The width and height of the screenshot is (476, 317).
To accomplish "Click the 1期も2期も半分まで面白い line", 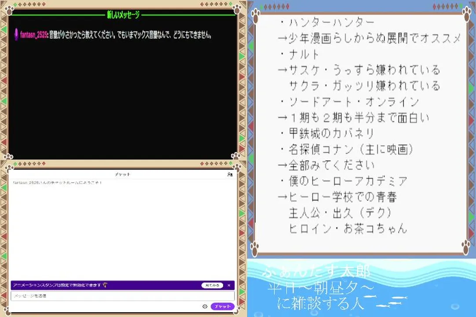I will pos(354,118).
